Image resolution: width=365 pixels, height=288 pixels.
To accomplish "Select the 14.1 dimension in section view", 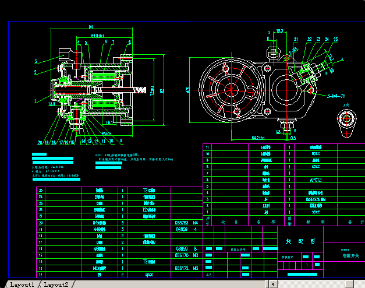I will pos(109,122).
